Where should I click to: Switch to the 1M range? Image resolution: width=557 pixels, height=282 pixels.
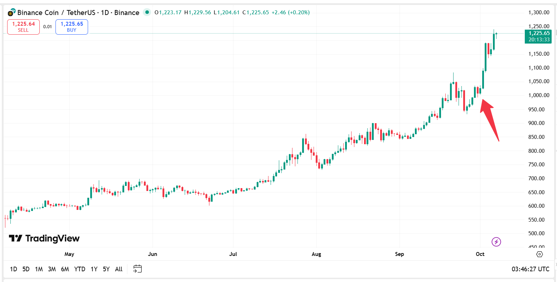pos(39,269)
